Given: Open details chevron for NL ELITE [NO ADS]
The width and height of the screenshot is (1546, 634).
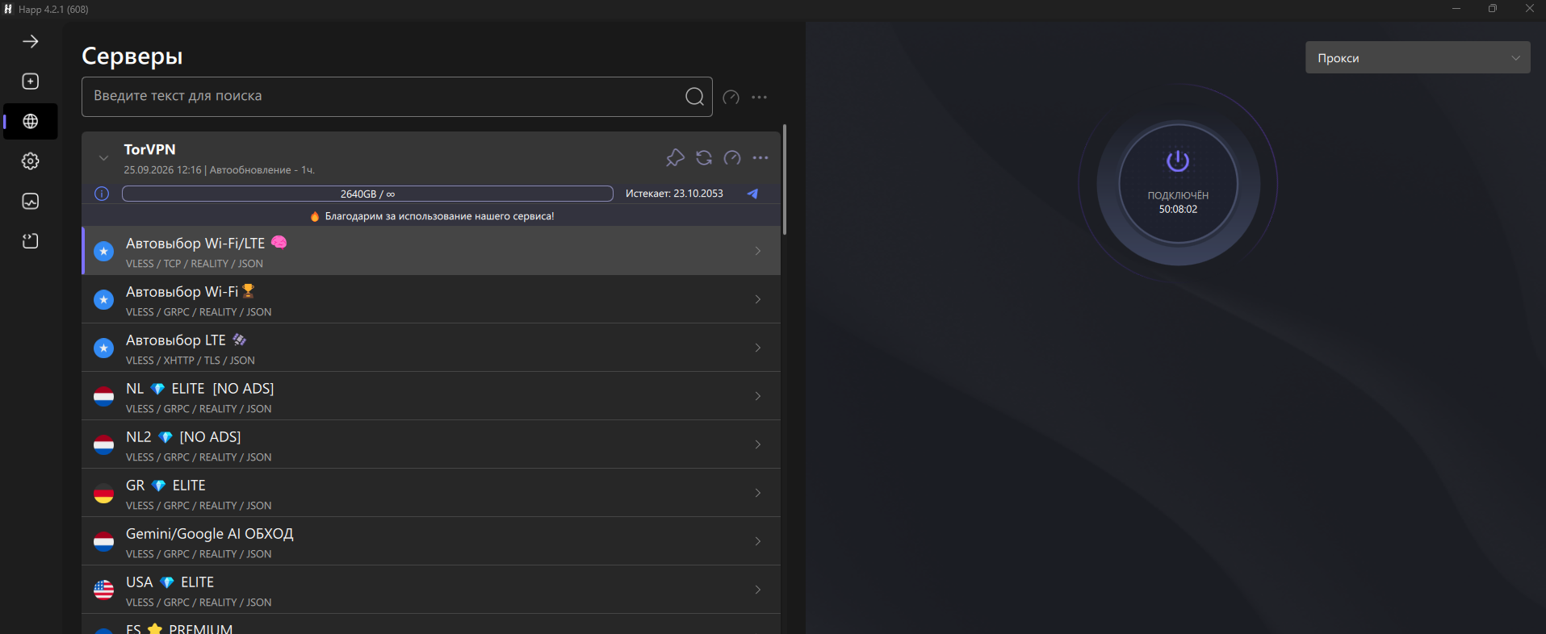Looking at the screenshot, I should click(x=757, y=396).
